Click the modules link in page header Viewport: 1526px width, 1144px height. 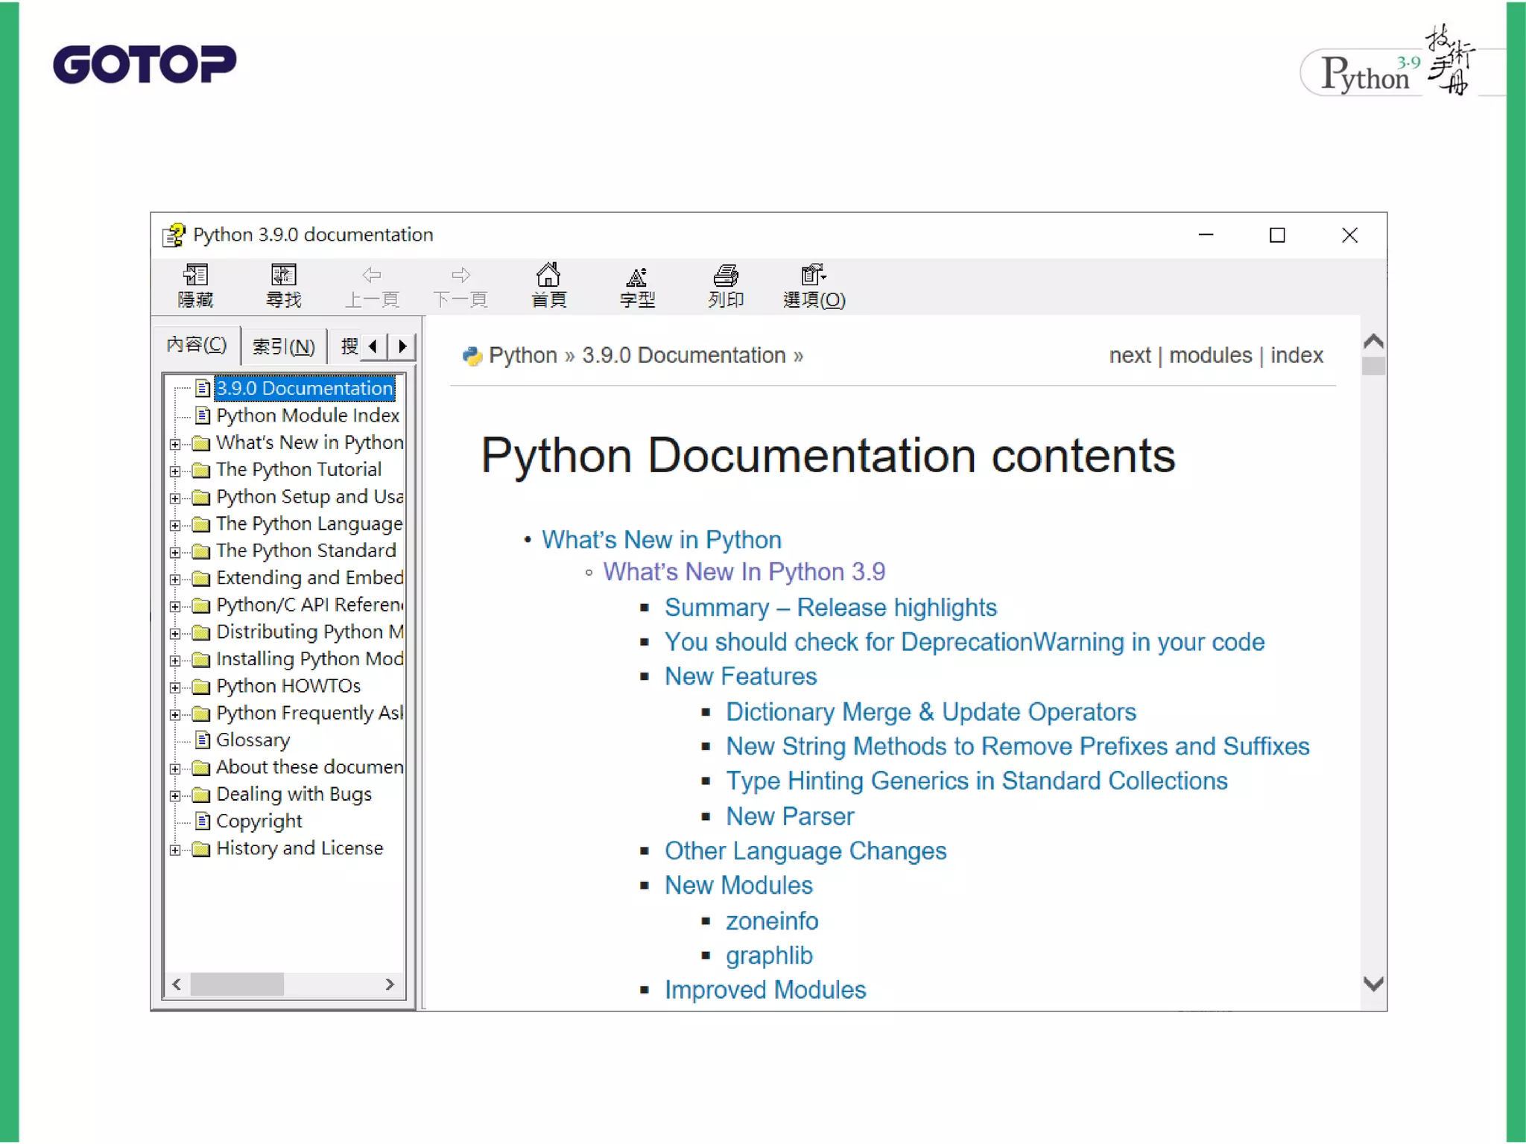click(1210, 355)
